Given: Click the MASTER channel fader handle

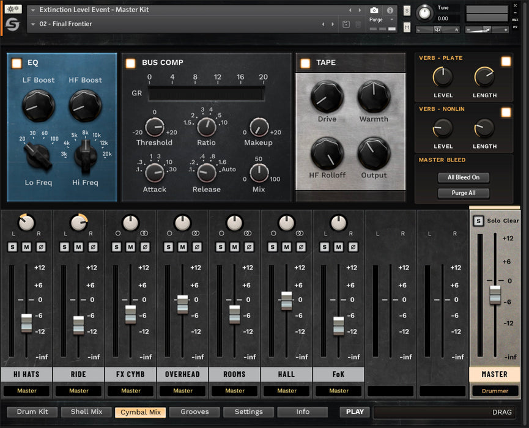Looking at the screenshot, I should [x=495, y=295].
